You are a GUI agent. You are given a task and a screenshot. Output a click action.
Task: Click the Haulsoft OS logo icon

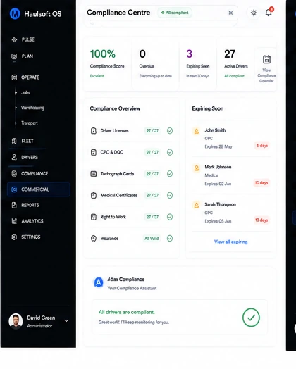click(15, 13)
